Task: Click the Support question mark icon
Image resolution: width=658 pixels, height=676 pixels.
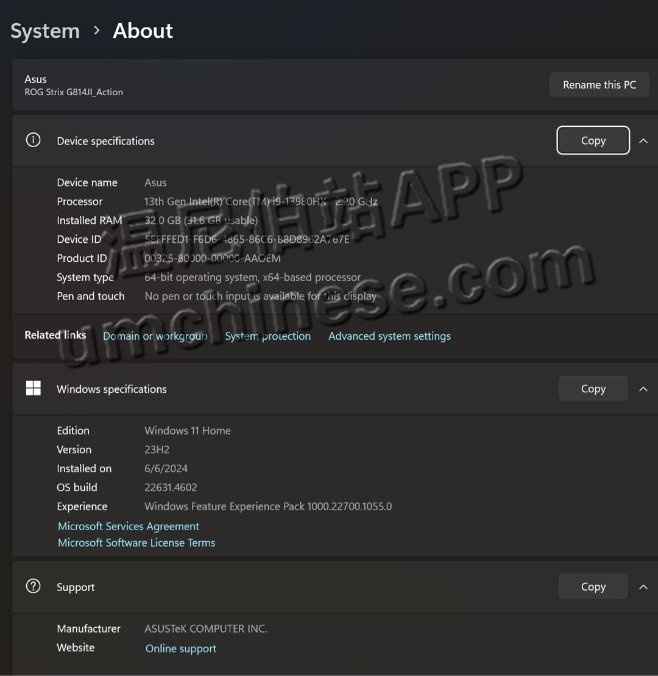Action: 33,586
